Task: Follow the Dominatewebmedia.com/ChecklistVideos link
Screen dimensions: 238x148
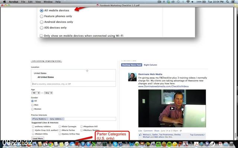Action: (163, 86)
